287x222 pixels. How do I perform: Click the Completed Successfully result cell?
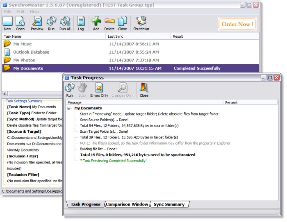pyautogui.click(x=197, y=68)
